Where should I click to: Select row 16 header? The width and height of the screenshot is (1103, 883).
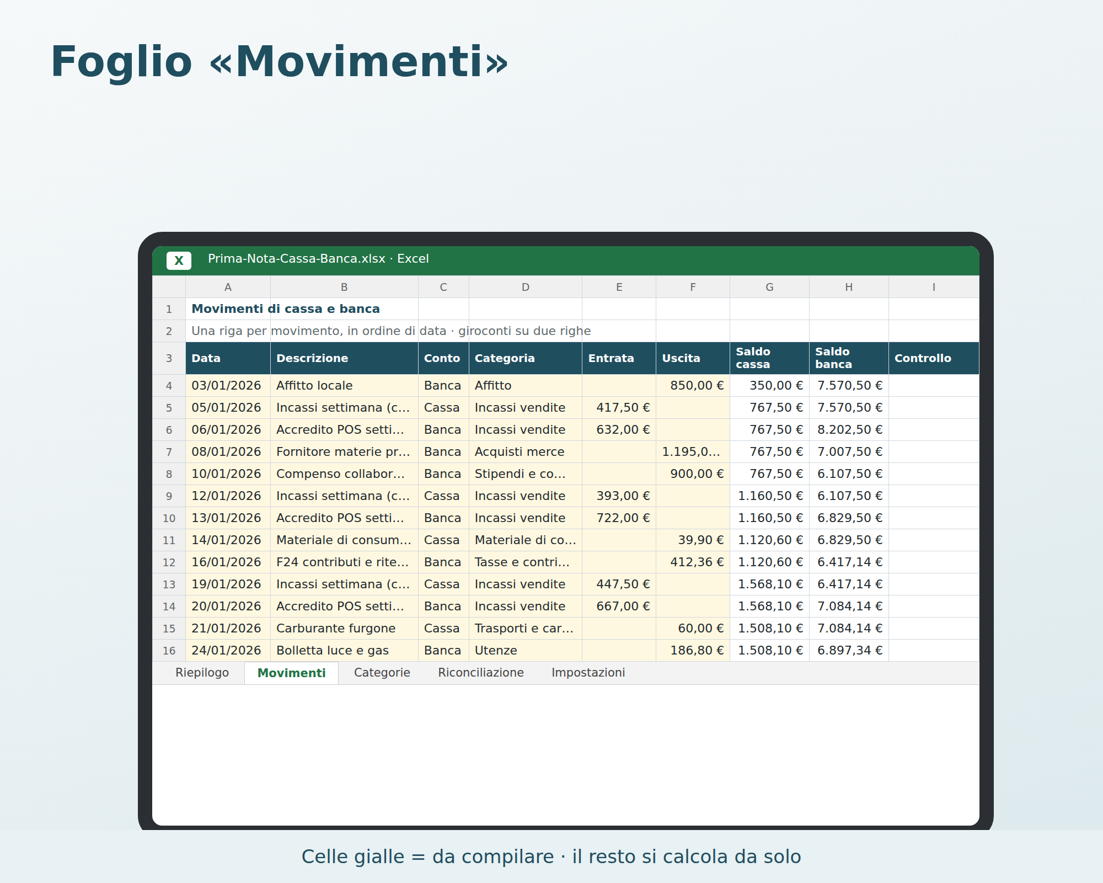pos(169,651)
